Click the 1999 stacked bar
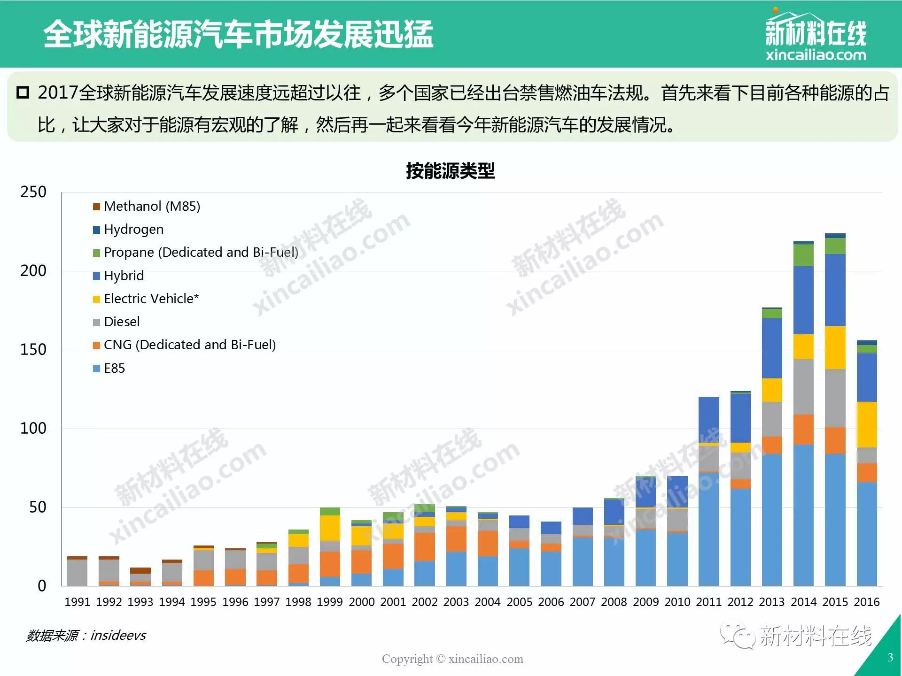The image size is (902, 676). pos(330,546)
